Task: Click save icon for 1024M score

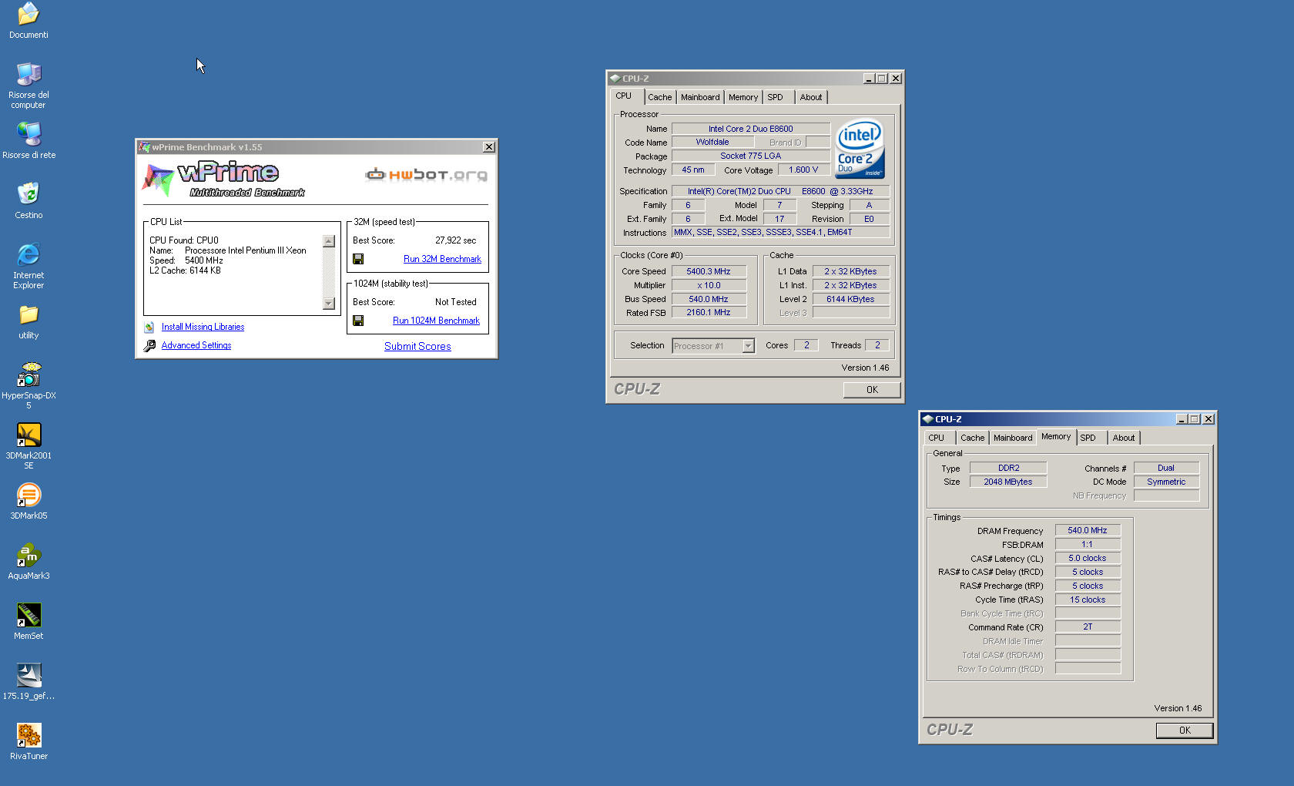Action: click(358, 321)
